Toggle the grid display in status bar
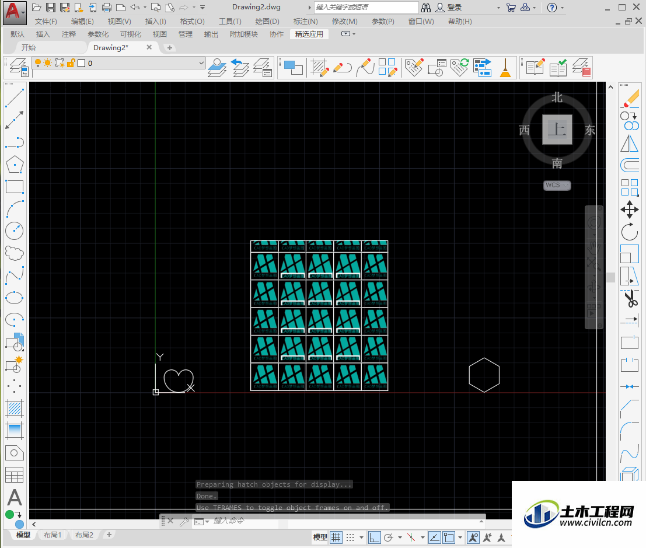This screenshot has width=646, height=548. click(x=336, y=537)
